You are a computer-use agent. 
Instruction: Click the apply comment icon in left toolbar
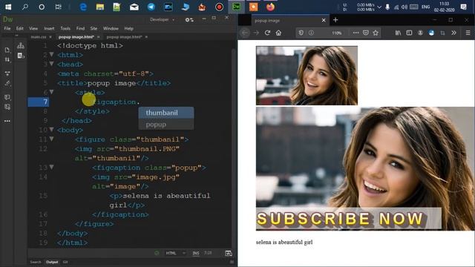(7, 97)
